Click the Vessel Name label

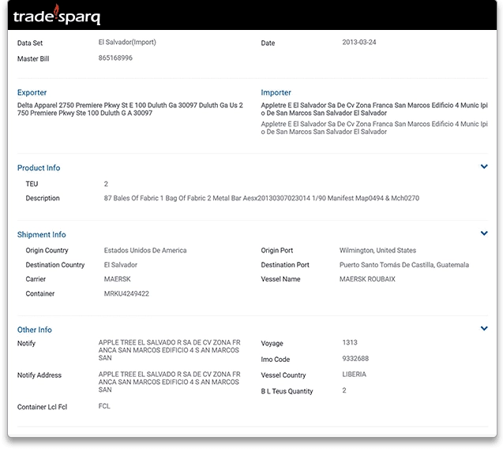(280, 279)
